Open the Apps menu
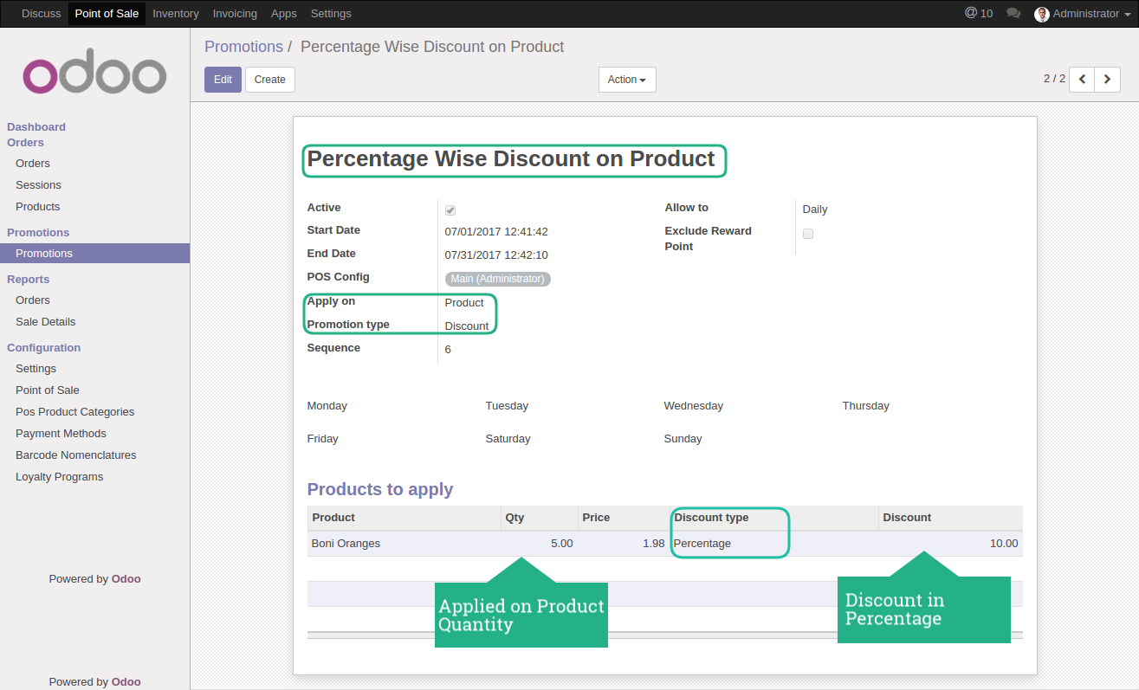This screenshot has height=690, width=1139. (284, 14)
